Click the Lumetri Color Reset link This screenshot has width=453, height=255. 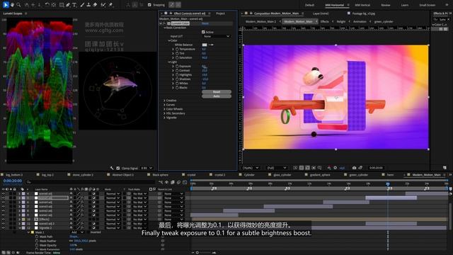[x=205, y=23]
